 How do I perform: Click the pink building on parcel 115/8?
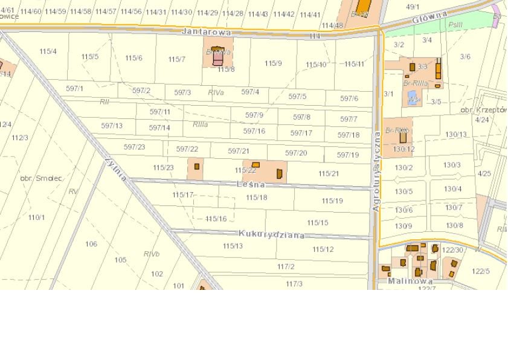[x=217, y=59]
